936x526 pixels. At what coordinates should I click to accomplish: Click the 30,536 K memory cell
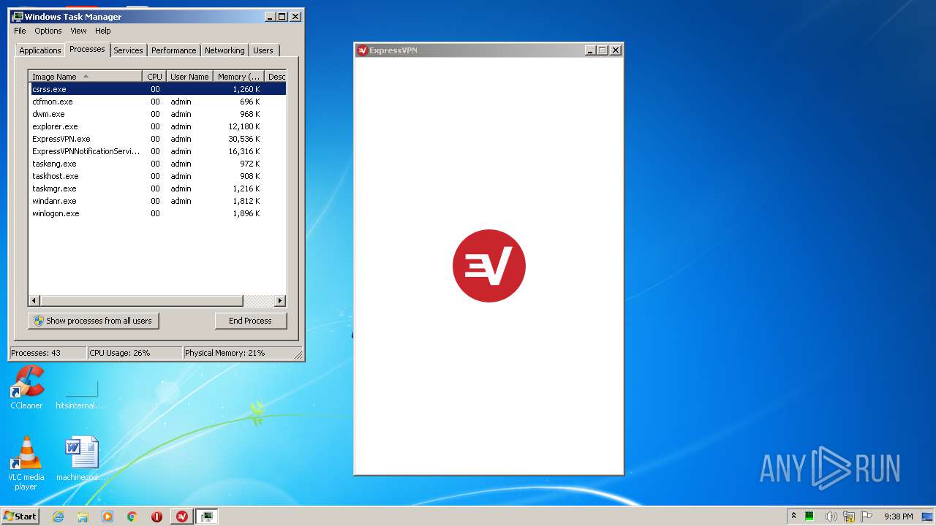pyautogui.click(x=244, y=139)
